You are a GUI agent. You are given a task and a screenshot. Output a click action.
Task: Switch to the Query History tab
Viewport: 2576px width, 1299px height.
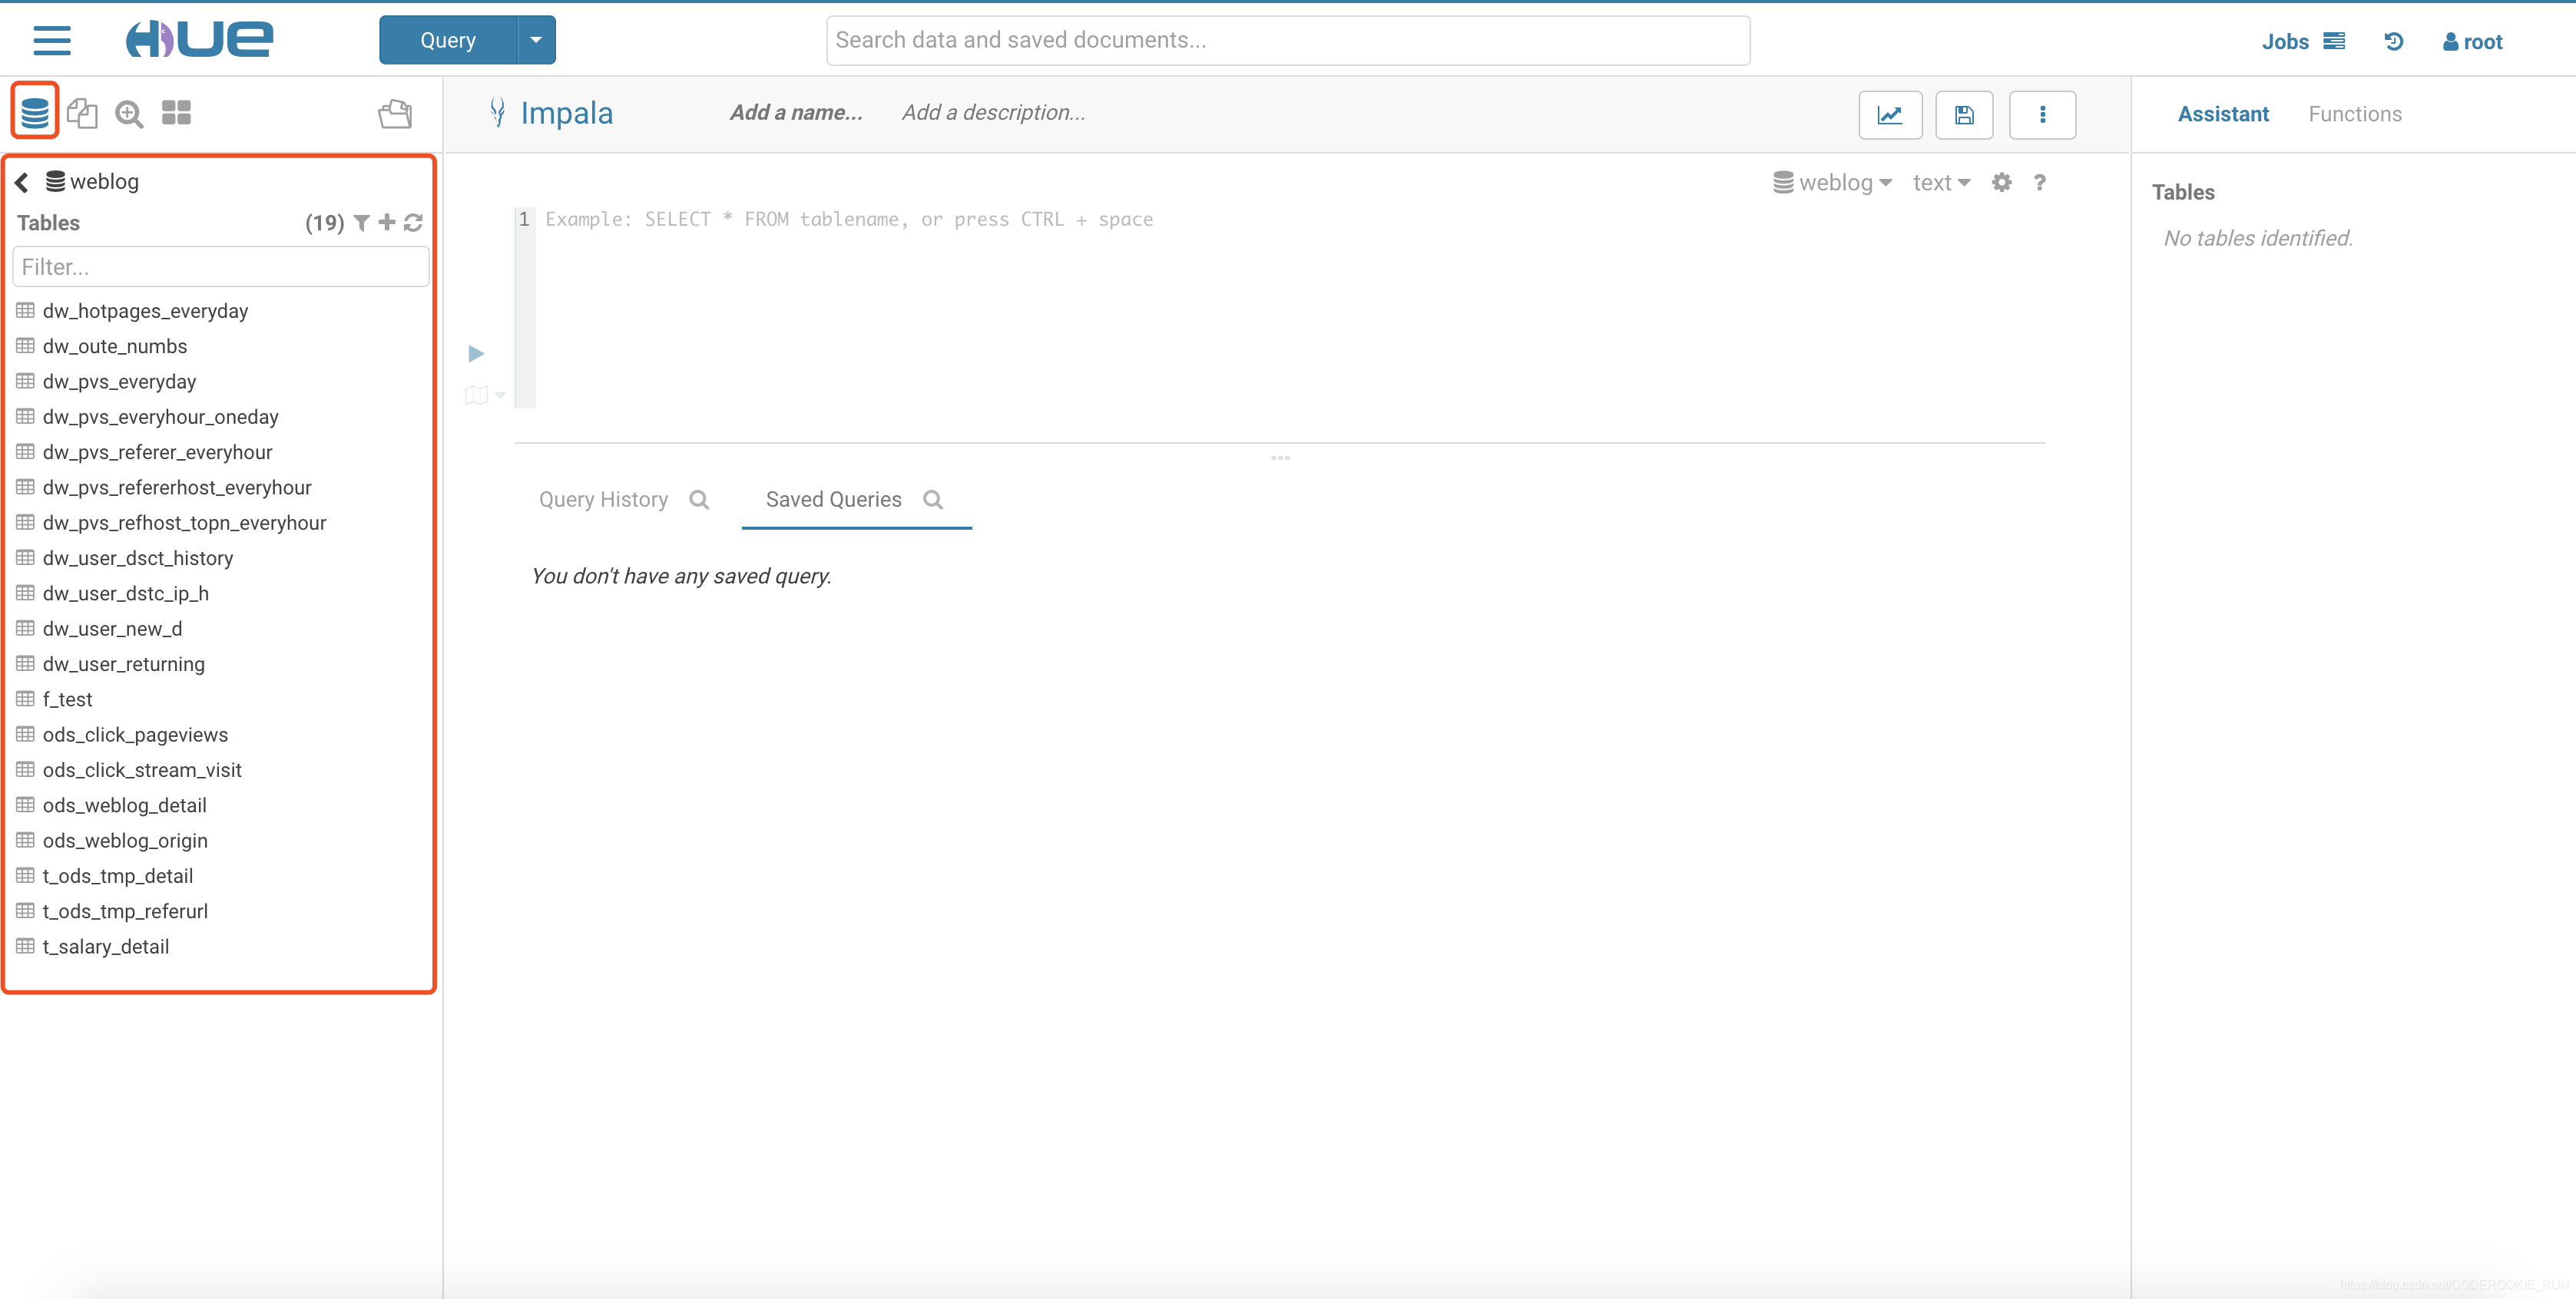[603, 500]
